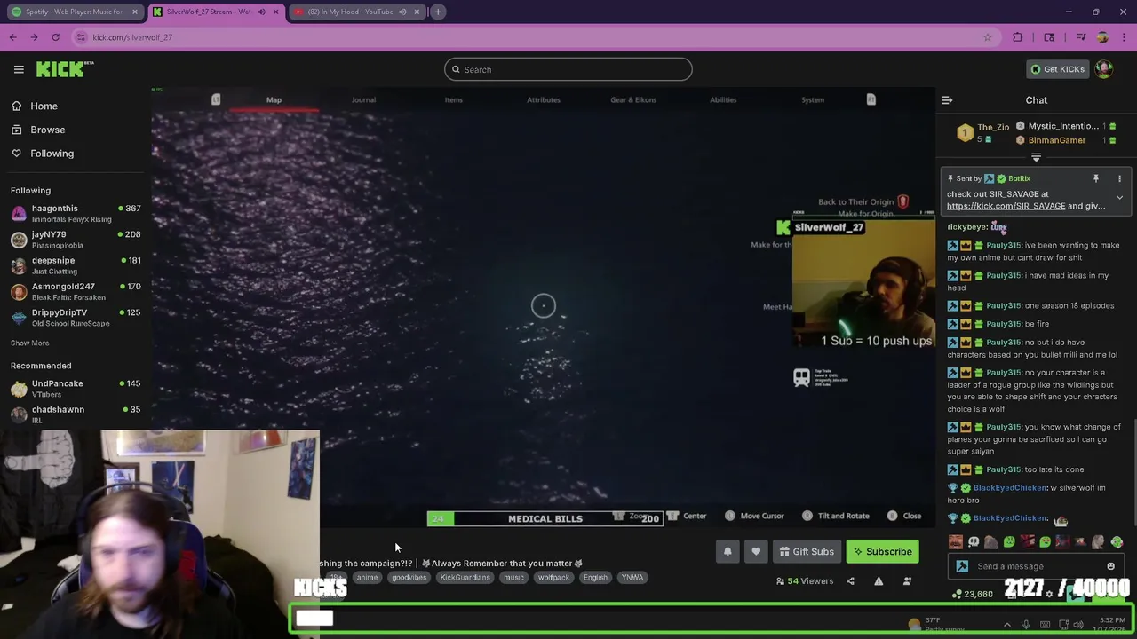Open haagonthis channel from Following list

click(75, 213)
